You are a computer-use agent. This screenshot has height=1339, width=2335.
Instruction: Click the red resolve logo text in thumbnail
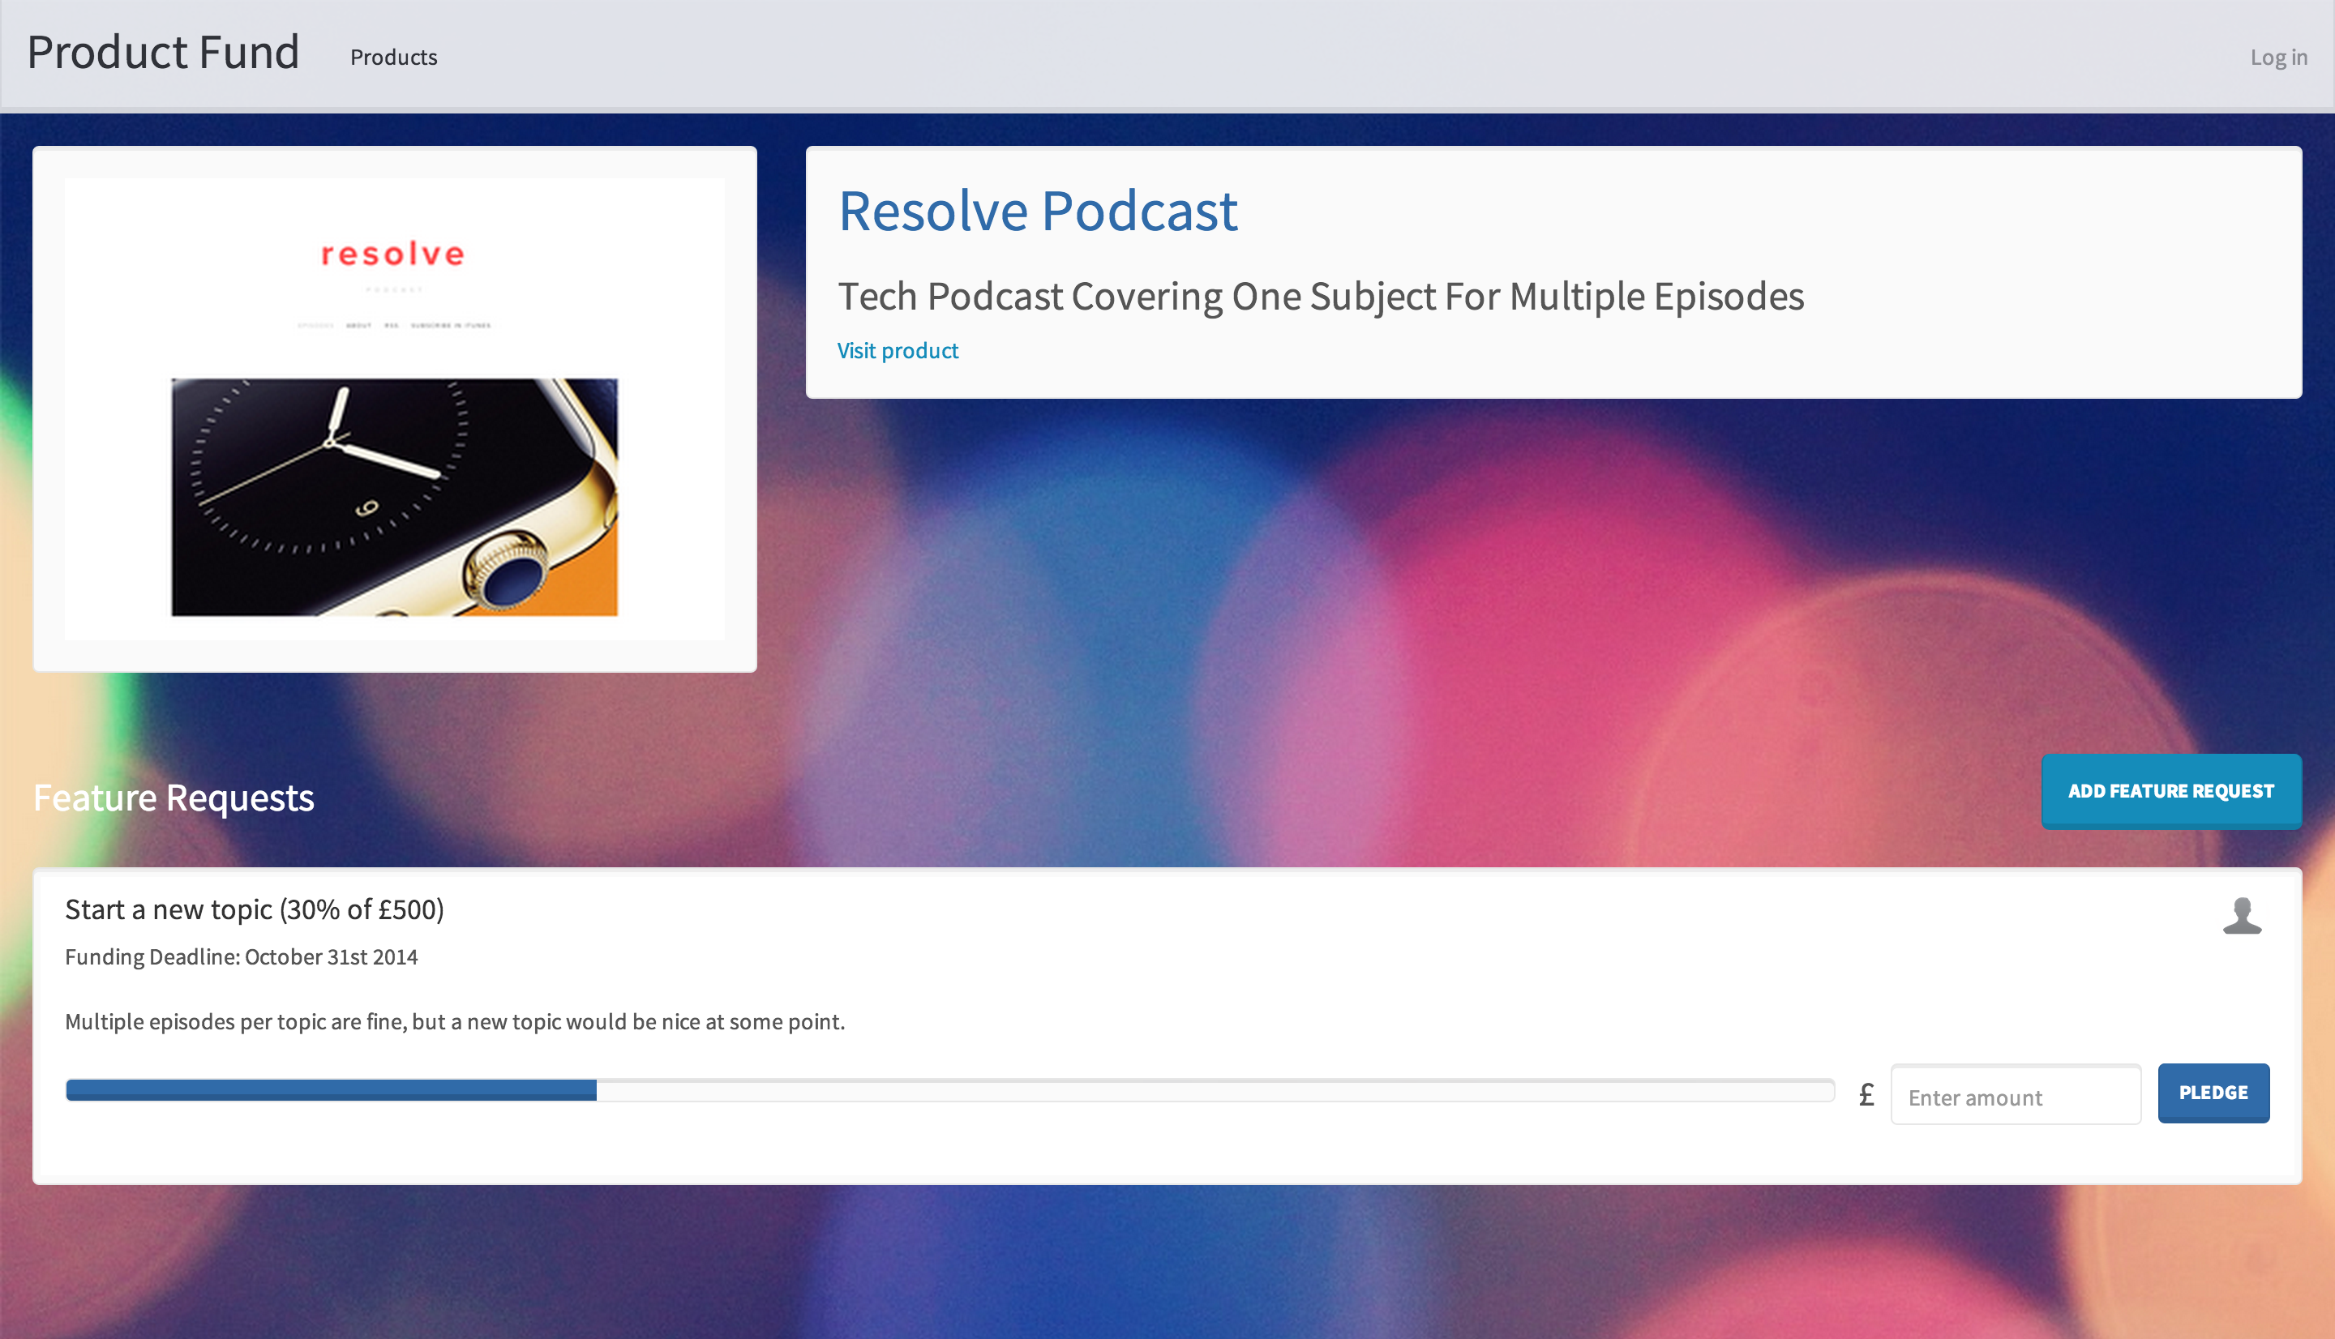[392, 254]
